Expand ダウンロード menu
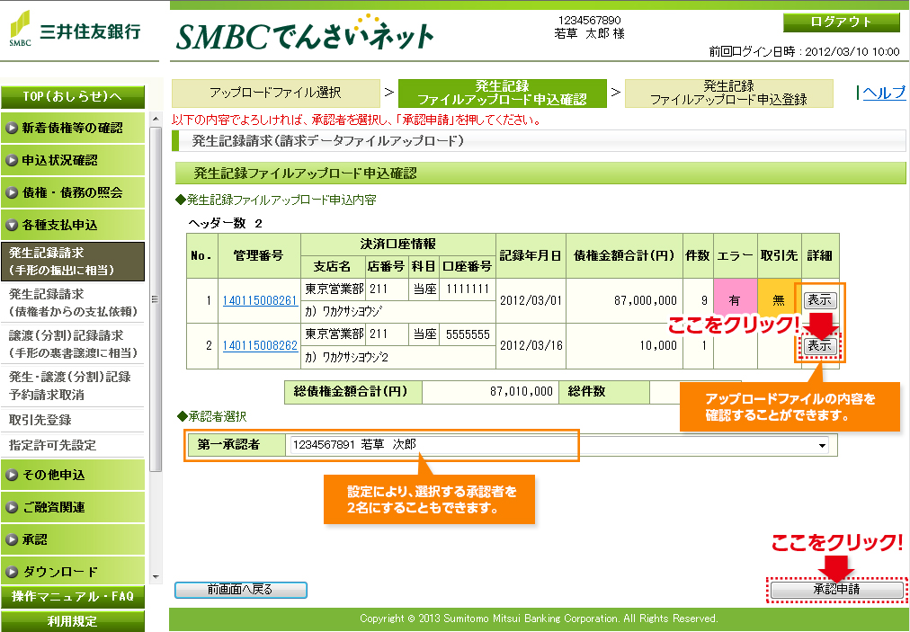Image resolution: width=910 pixels, height=632 pixels. 73,572
